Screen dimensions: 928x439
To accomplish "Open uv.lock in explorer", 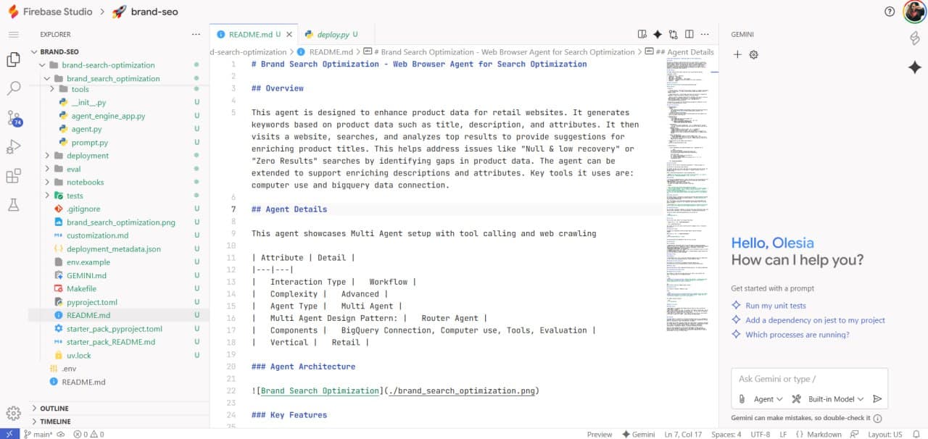I will pyautogui.click(x=78, y=355).
